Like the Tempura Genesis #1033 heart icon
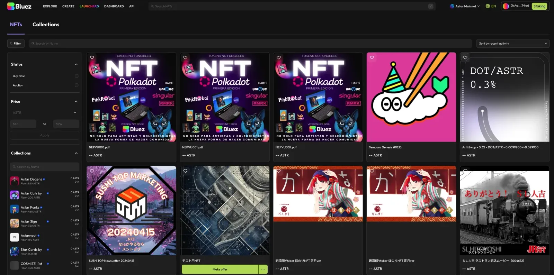 (372, 58)
